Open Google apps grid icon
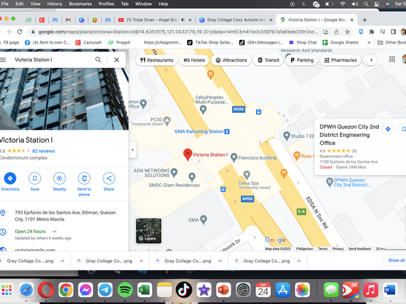 392,60
